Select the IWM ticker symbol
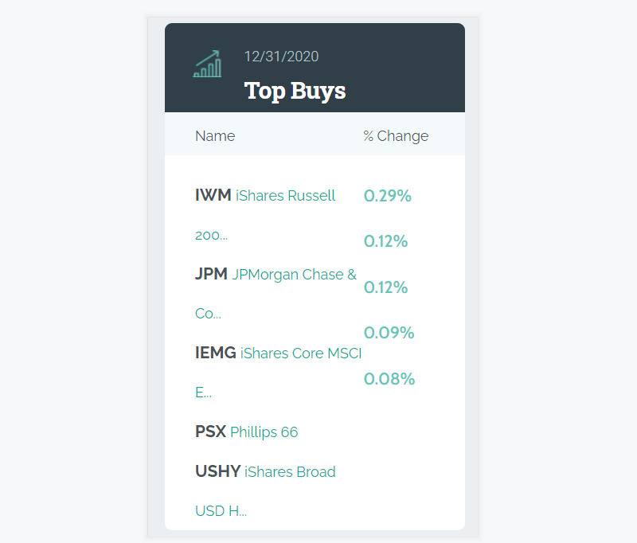Screen dimensions: 637x543 click(213, 195)
